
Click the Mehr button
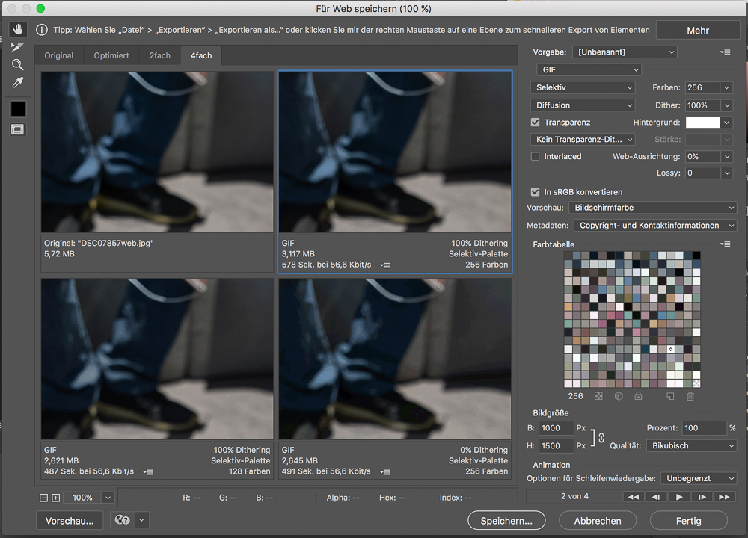point(698,31)
